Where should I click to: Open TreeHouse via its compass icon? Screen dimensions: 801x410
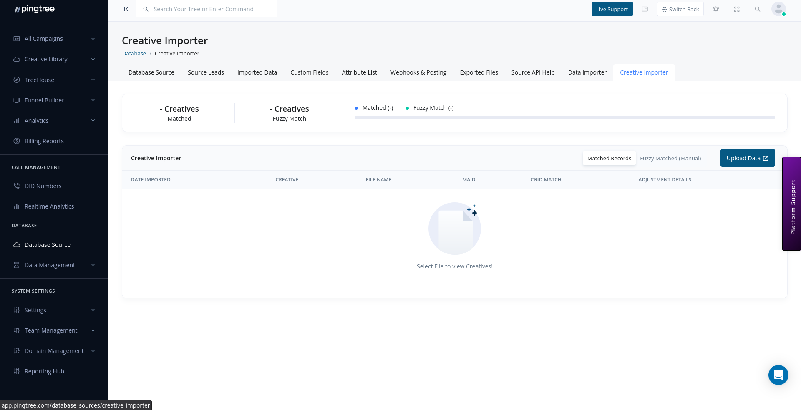click(16, 80)
